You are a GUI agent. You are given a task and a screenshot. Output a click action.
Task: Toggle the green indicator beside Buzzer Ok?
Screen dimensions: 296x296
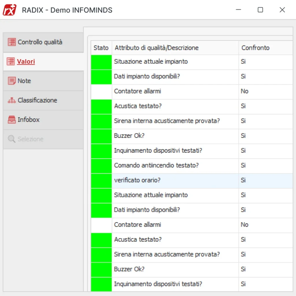point(101,136)
